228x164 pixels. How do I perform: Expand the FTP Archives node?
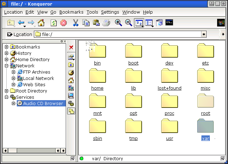[13, 72]
